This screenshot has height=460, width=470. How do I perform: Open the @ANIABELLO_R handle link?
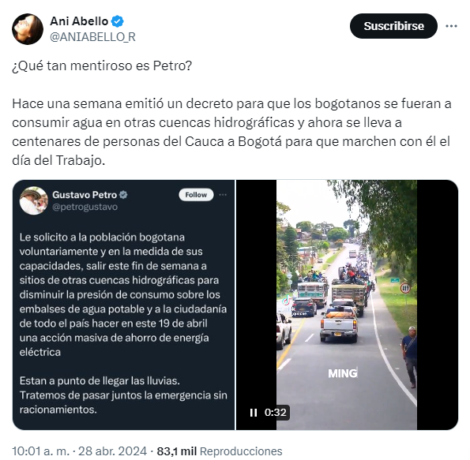coord(92,37)
